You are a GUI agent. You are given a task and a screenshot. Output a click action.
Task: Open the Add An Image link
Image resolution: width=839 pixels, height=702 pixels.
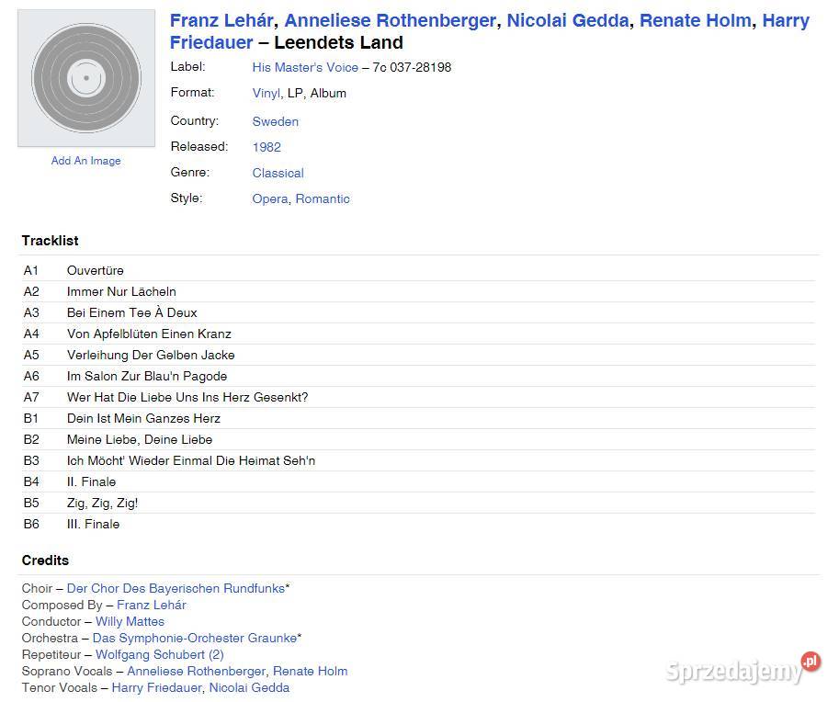(86, 161)
